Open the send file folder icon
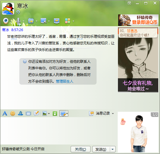Viewport: 160px width, 154px height. (31, 21)
